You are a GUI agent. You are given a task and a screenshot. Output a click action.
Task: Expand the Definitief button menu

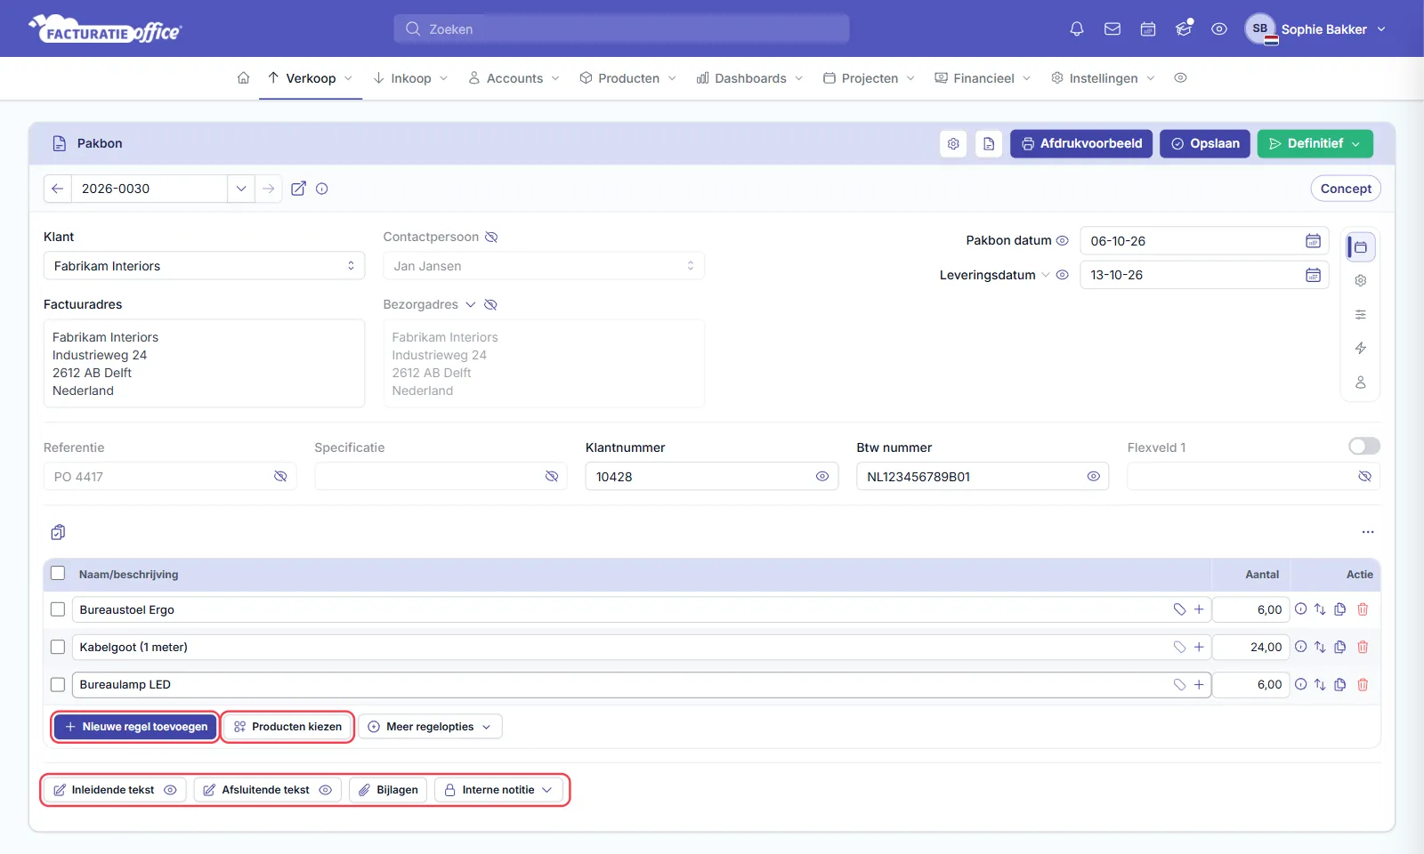(x=1356, y=143)
